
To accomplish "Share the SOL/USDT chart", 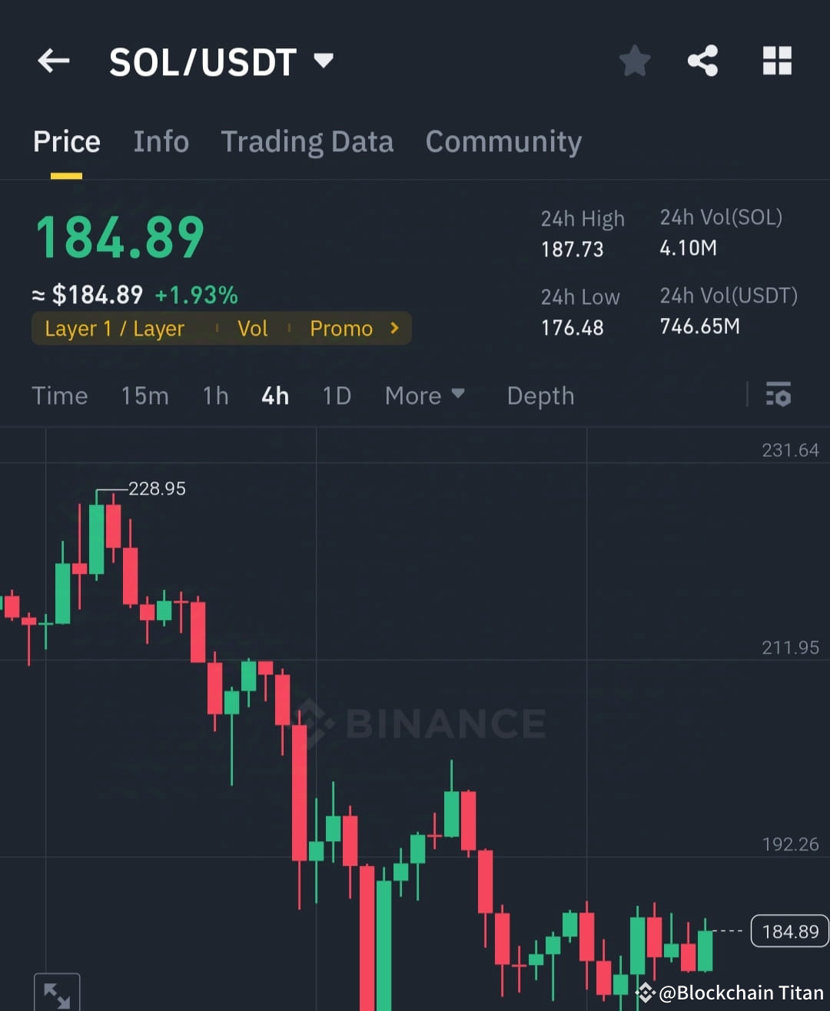I will click(x=702, y=61).
